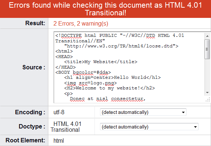Click the "<html>" source line
Image resolution: width=211 pixels, height=146 pixels.
(x=64, y=51)
